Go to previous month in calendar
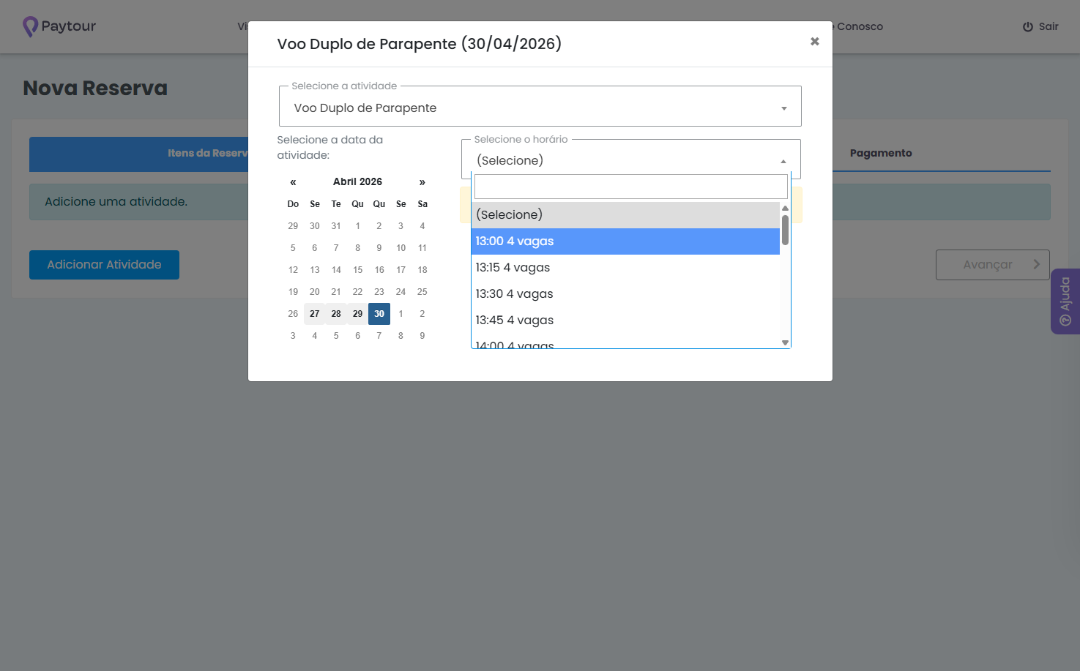 pos(293,182)
